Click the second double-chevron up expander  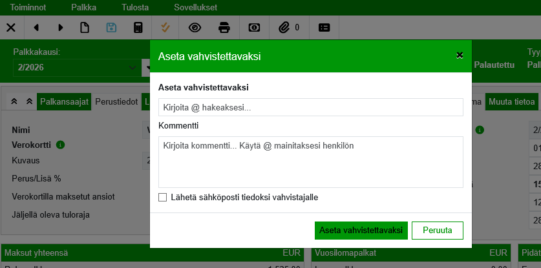tap(29, 101)
